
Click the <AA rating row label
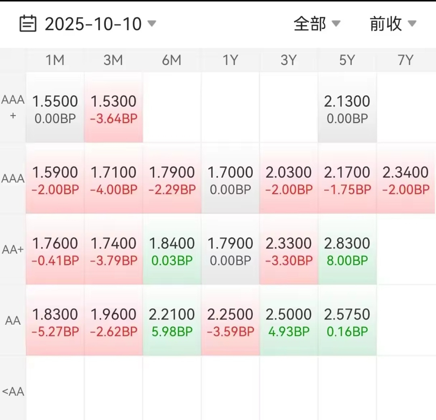pos(13,391)
